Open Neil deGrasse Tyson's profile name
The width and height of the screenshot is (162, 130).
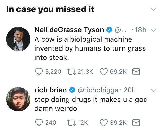point(69,30)
